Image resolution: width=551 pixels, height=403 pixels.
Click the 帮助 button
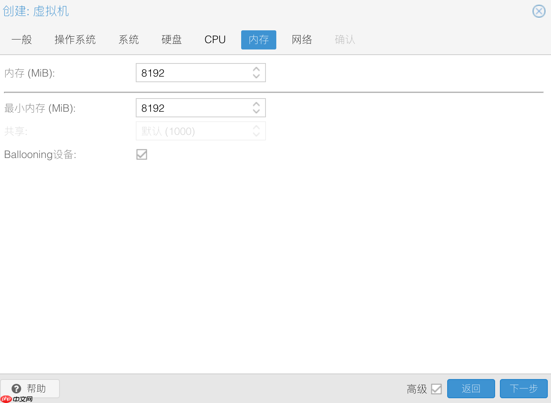point(30,388)
